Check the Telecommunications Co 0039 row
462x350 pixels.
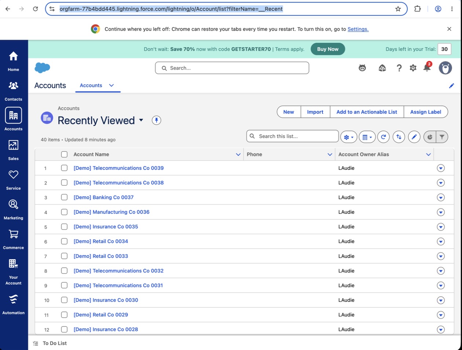click(x=64, y=168)
